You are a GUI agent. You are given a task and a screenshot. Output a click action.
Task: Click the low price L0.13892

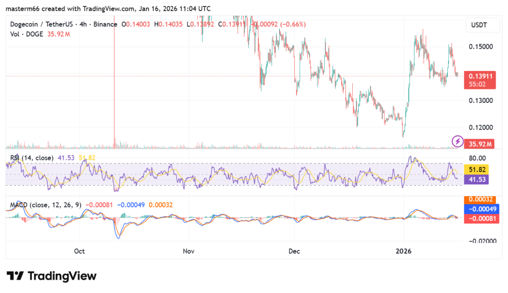coord(200,24)
